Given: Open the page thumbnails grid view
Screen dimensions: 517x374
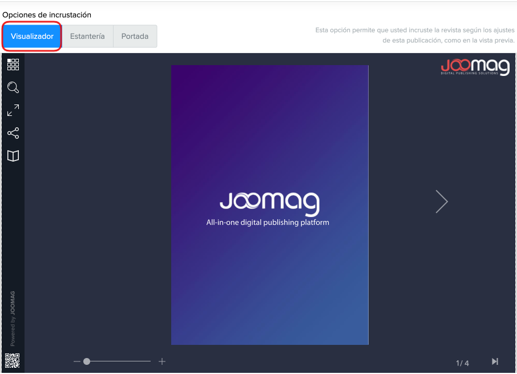Looking at the screenshot, I should (x=13, y=65).
